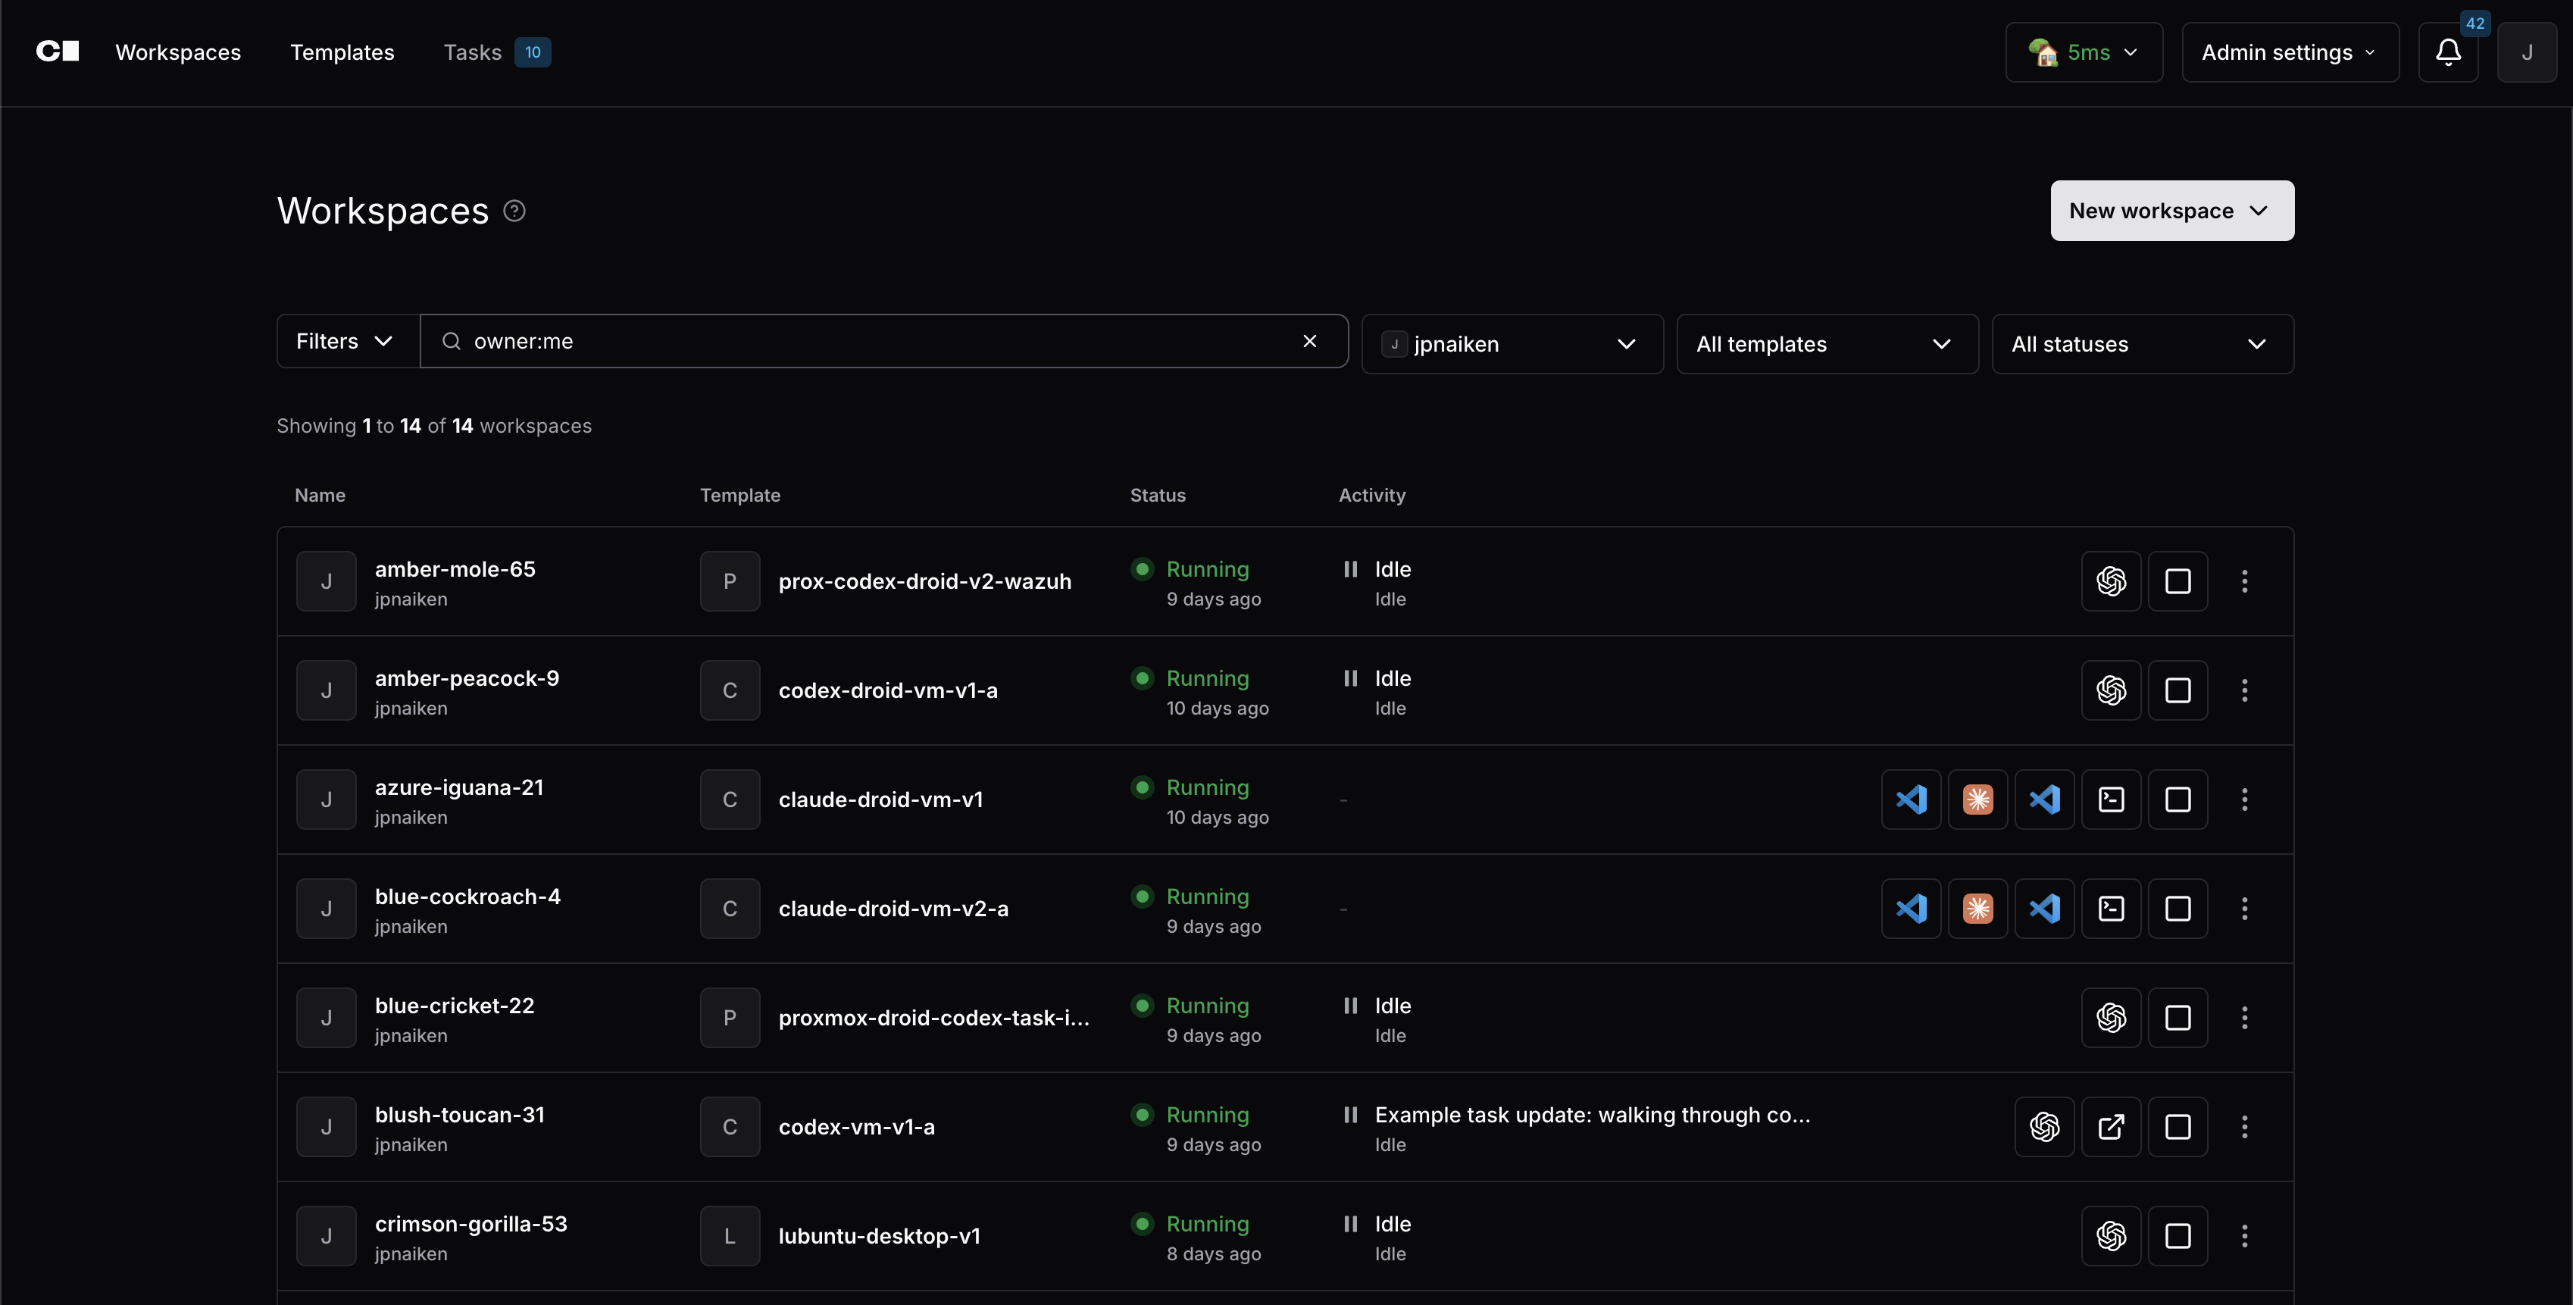Open the All templates dropdown

(1827, 344)
